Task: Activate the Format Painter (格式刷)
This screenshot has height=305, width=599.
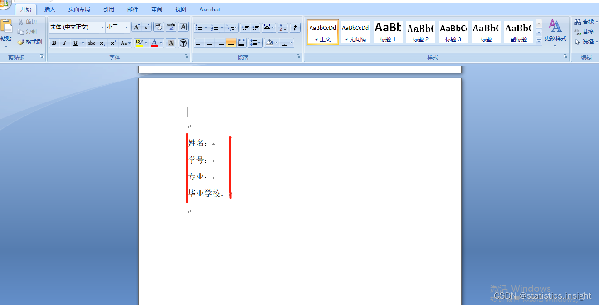Action: pyautogui.click(x=30, y=42)
